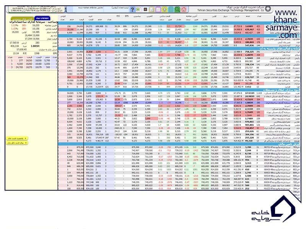The height and width of the screenshot is (229, 306).
Task: Go home via the red house icon
Action: (x=184, y=9)
